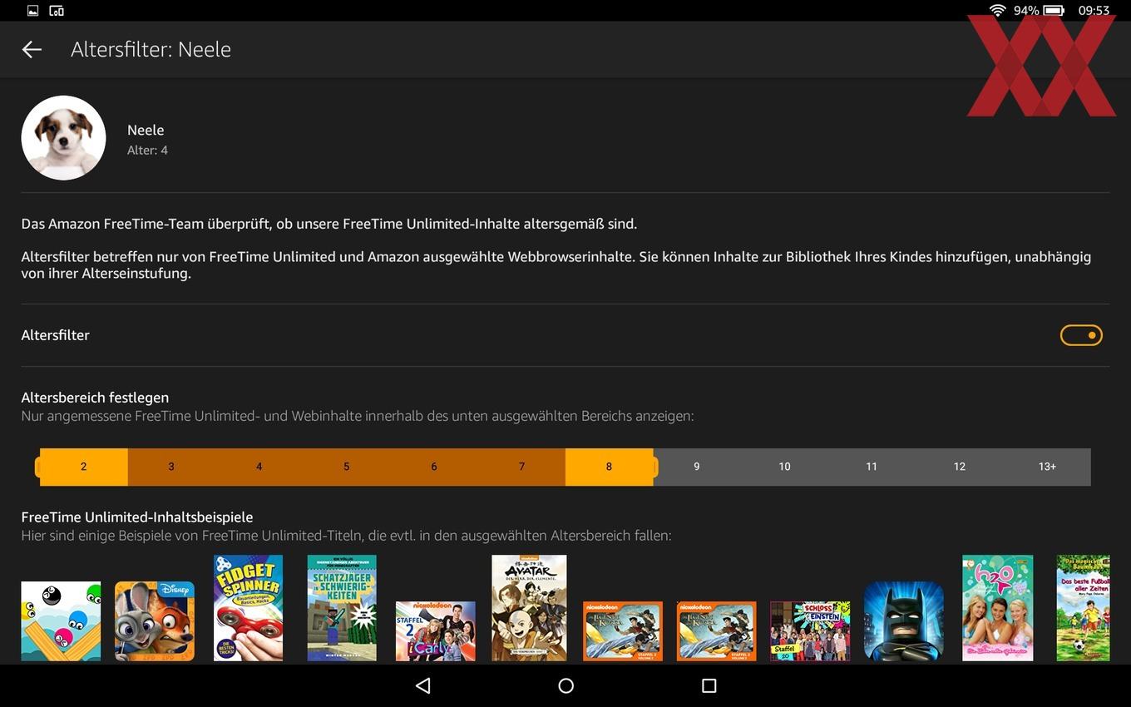This screenshot has height=707, width=1131.
Task: Select age 2 on the age range bar
Action: tap(83, 467)
